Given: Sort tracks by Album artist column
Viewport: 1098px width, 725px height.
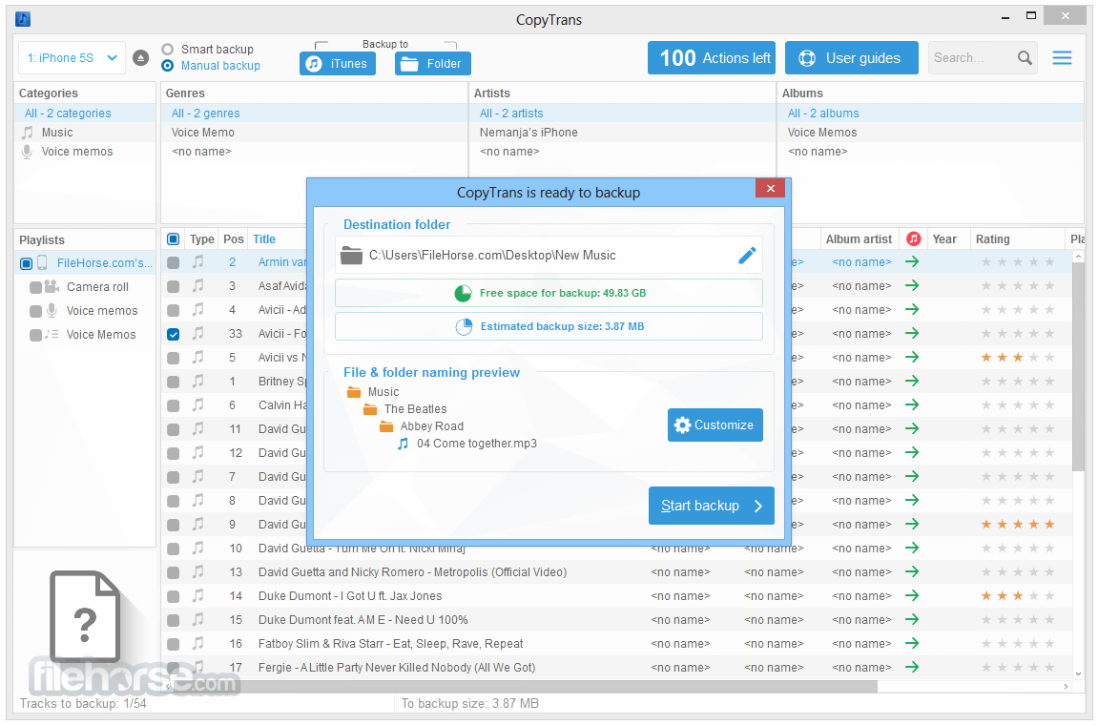Looking at the screenshot, I should tap(859, 238).
